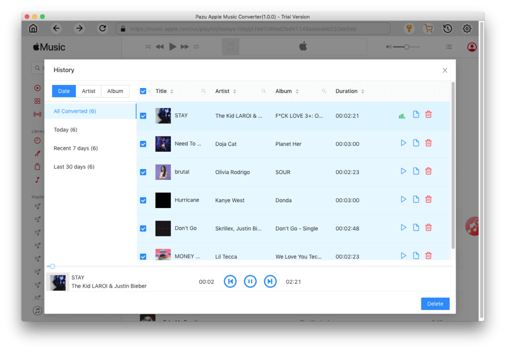
Task: Delete the MONEY track with trash icon
Action: 428,256
